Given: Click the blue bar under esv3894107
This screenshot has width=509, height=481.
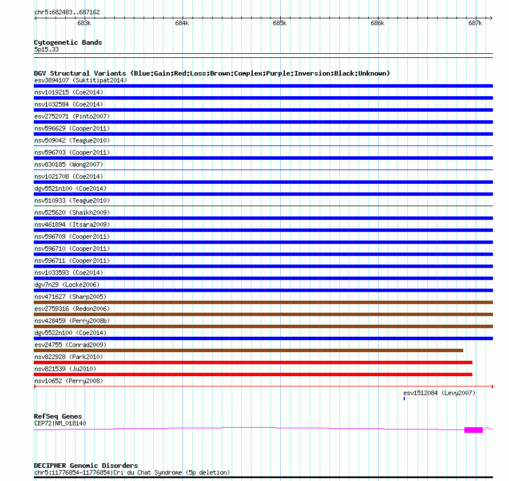Looking at the screenshot, I should click(x=263, y=86).
